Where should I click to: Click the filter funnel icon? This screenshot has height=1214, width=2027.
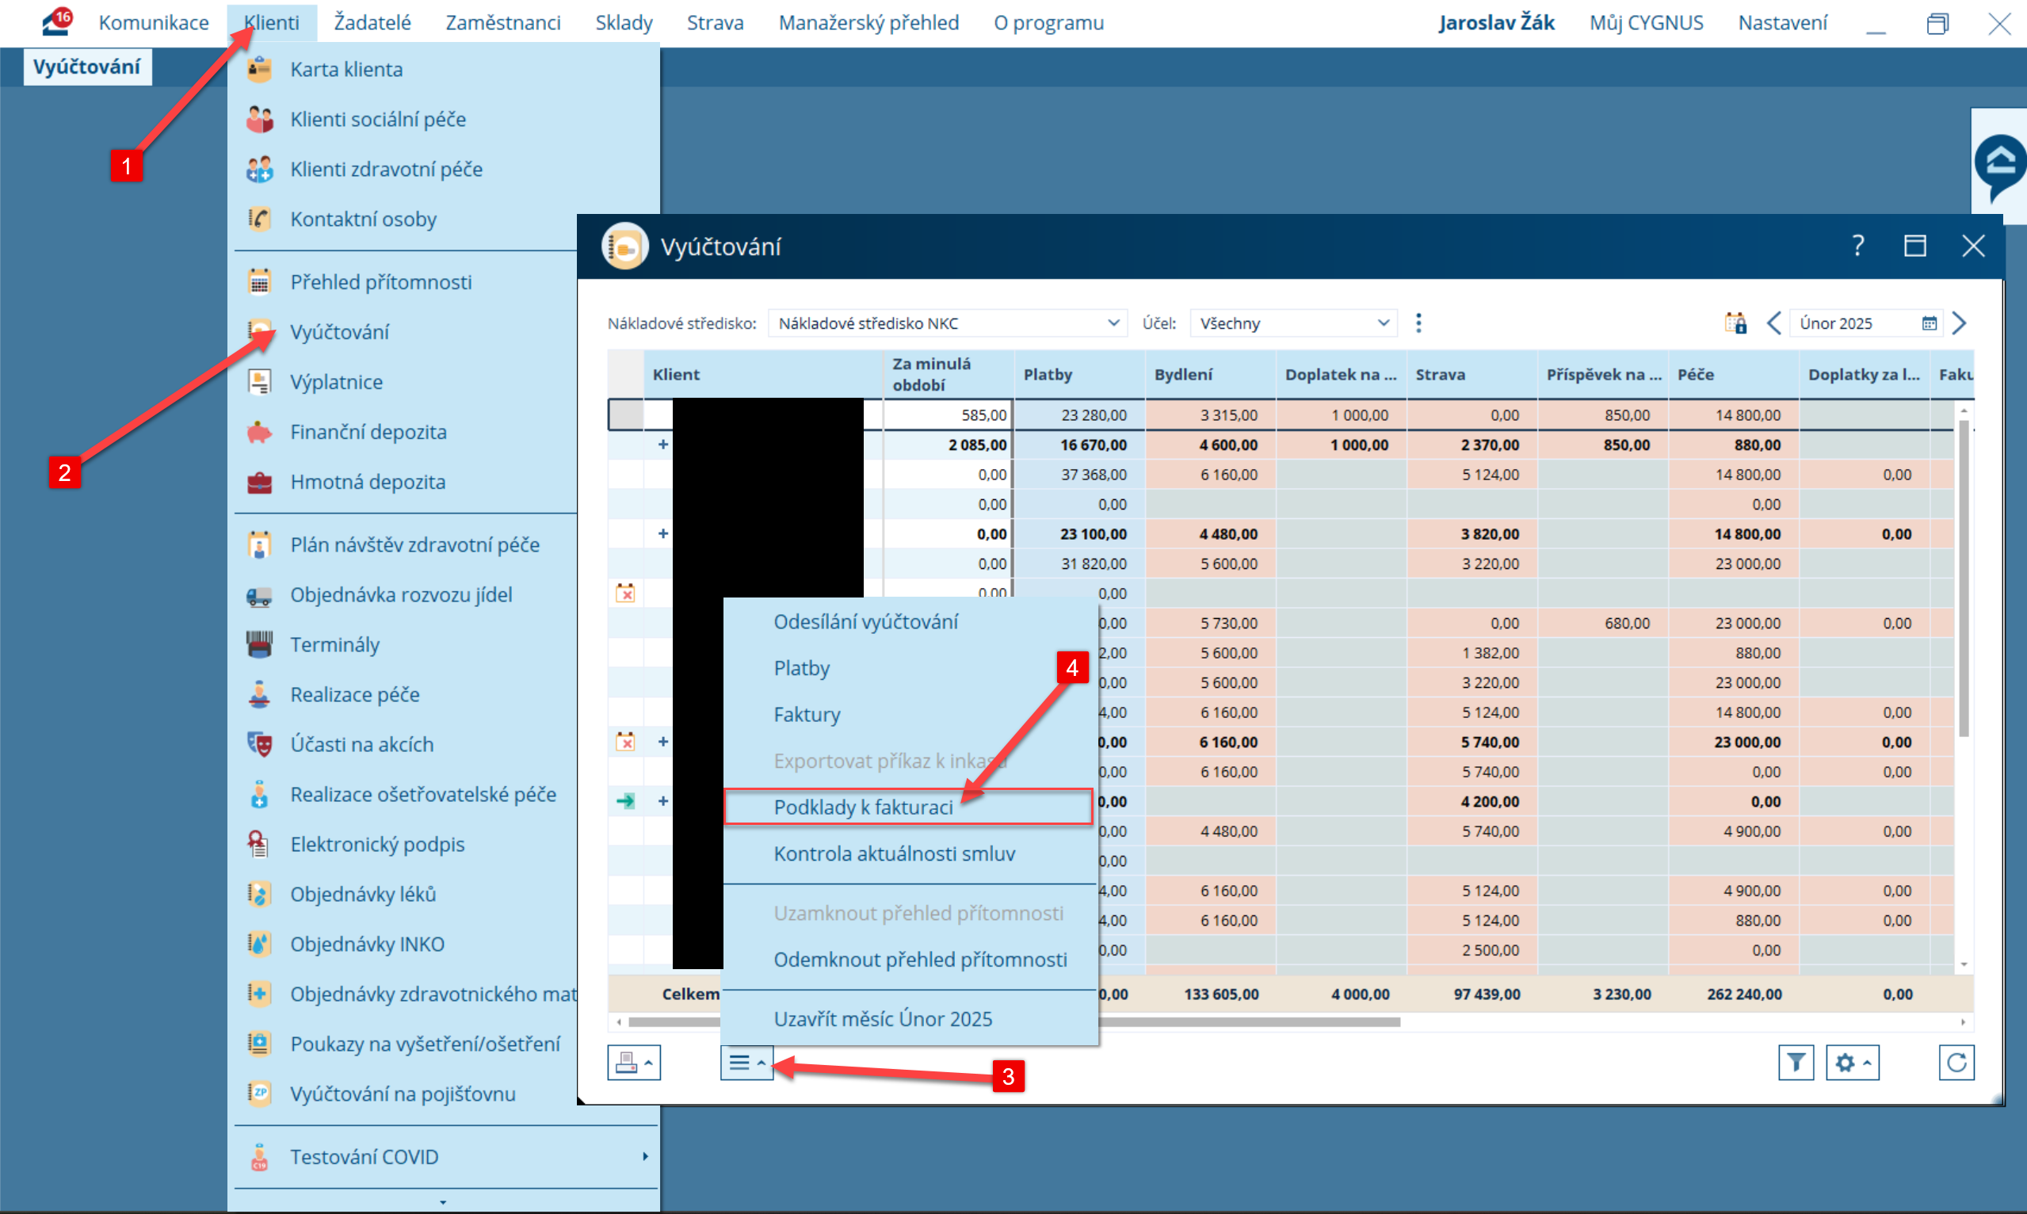[x=1796, y=1063]
